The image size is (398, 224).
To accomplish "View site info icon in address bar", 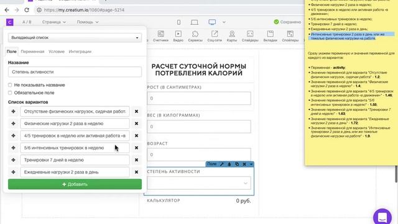I will pos(39,10).
